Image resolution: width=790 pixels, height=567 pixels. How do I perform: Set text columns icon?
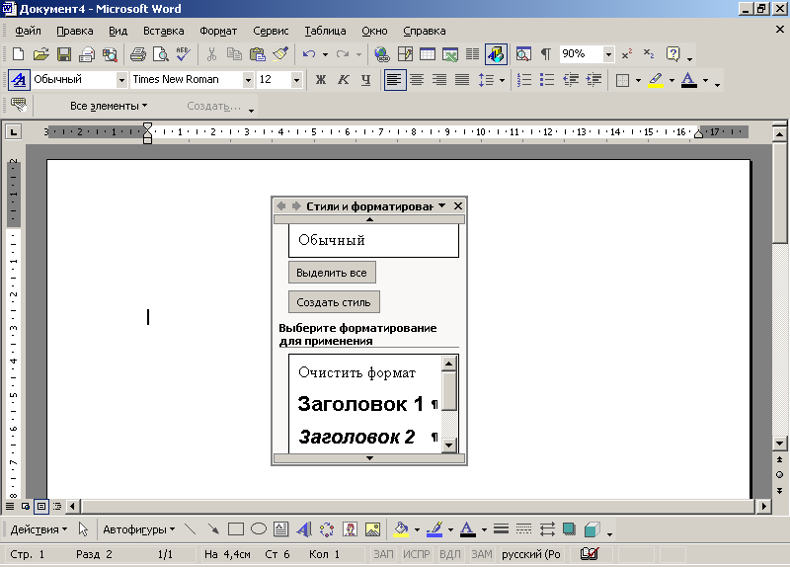[x=473, y=54]
